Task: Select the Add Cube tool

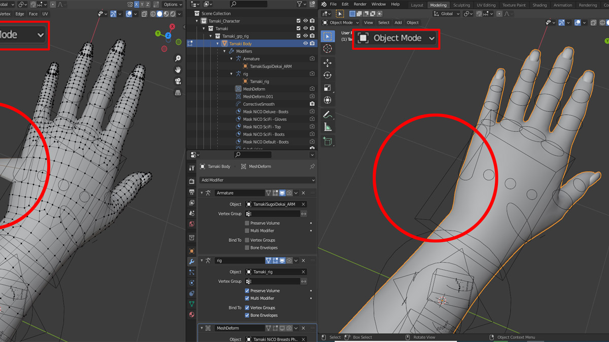Action: [327, 142]
